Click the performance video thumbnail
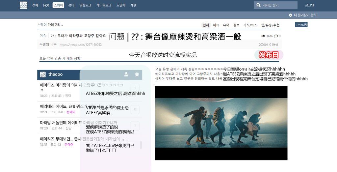 [221, 123]
